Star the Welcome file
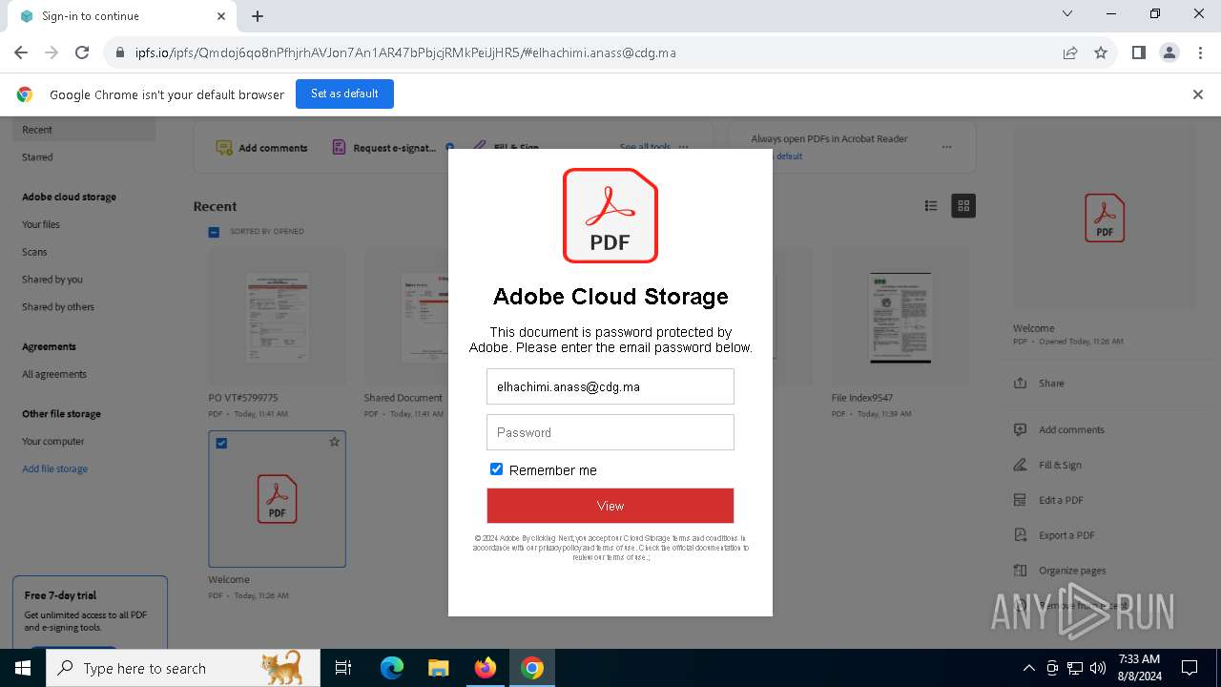 point(334,442)
